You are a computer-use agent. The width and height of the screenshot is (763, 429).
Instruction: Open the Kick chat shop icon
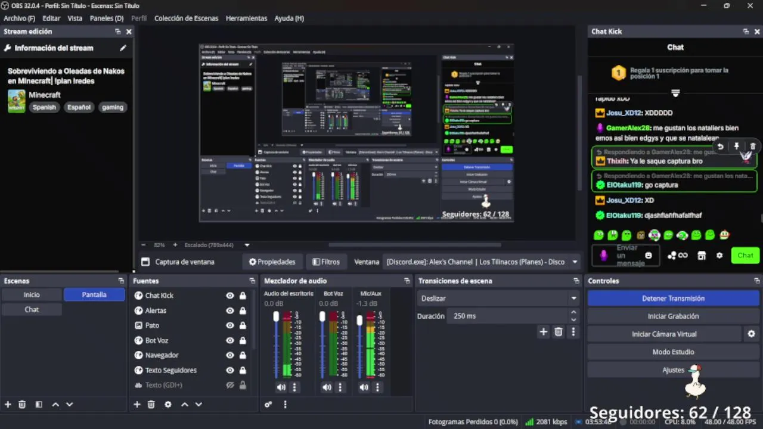702,256
